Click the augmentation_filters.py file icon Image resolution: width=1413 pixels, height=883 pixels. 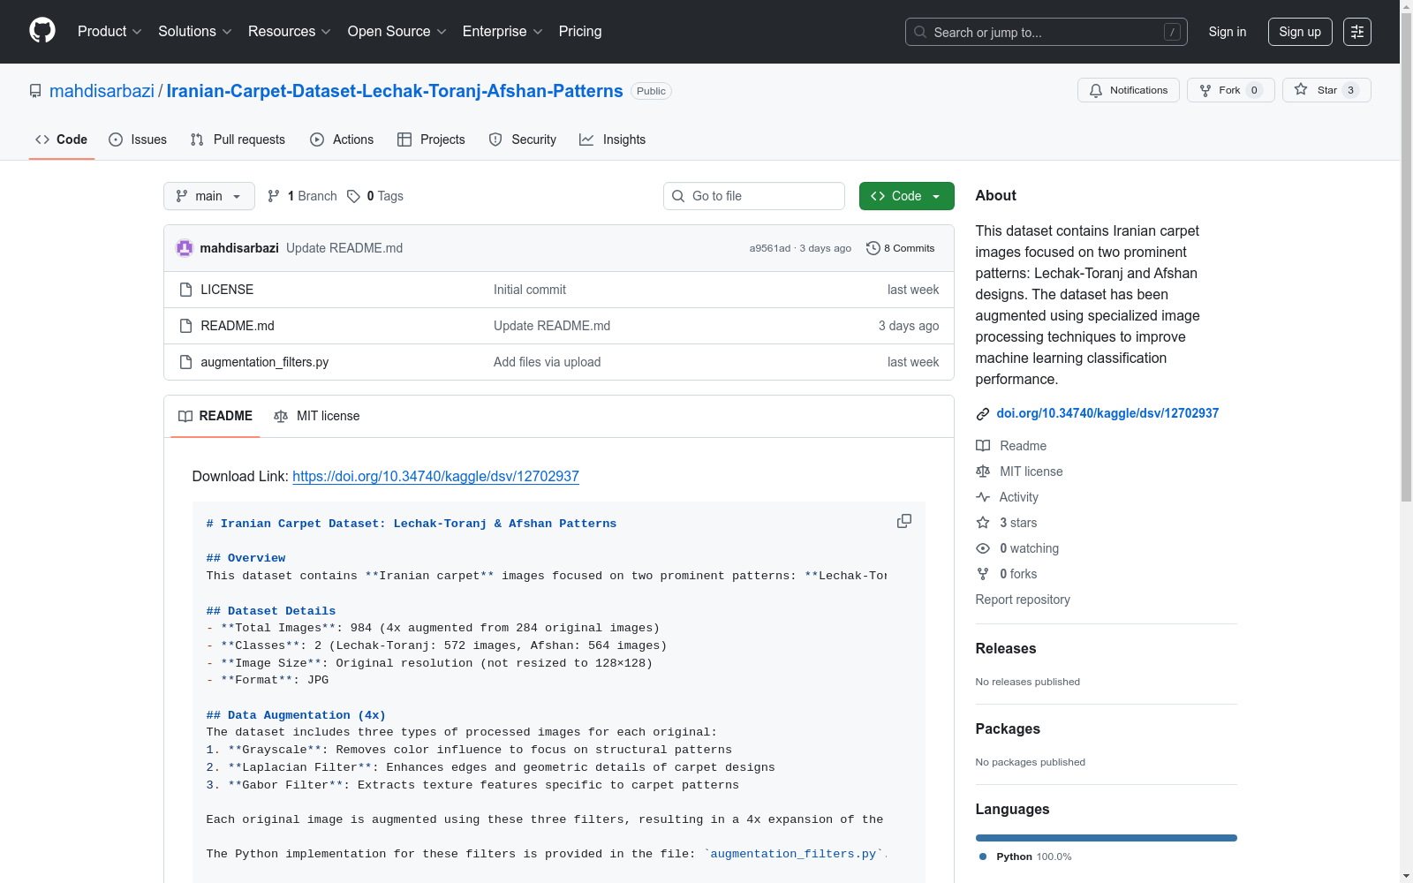pos(185,362)
